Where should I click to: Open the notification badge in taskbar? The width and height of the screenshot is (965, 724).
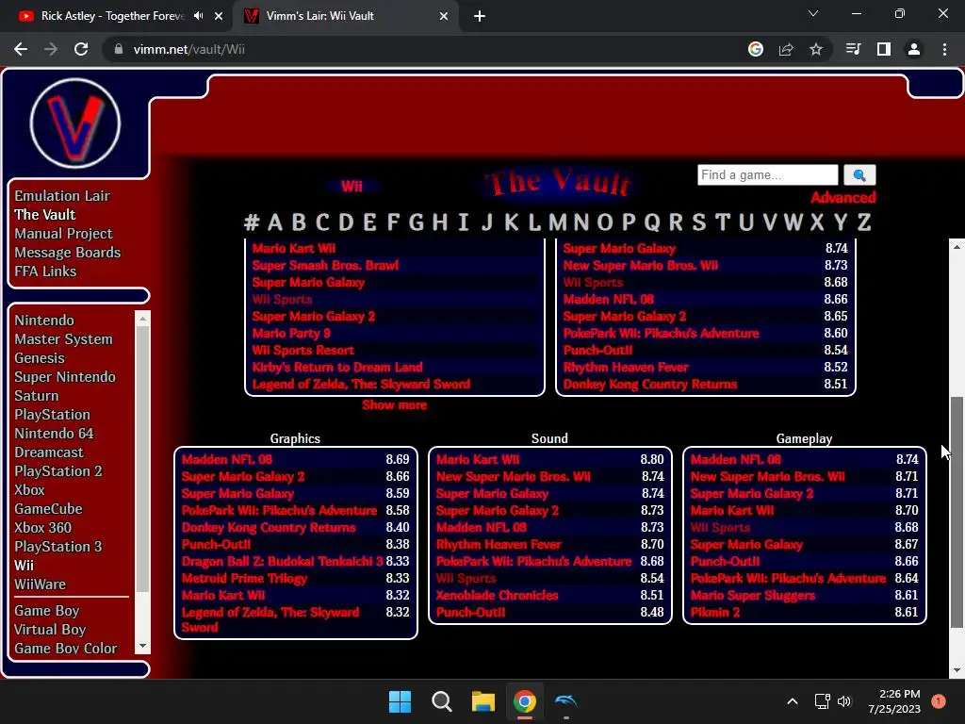coord(939,701)
